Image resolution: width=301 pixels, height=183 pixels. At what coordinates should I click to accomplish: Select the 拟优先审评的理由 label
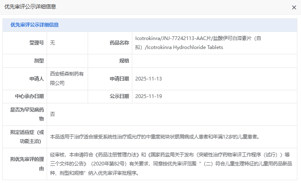point(27,164)
